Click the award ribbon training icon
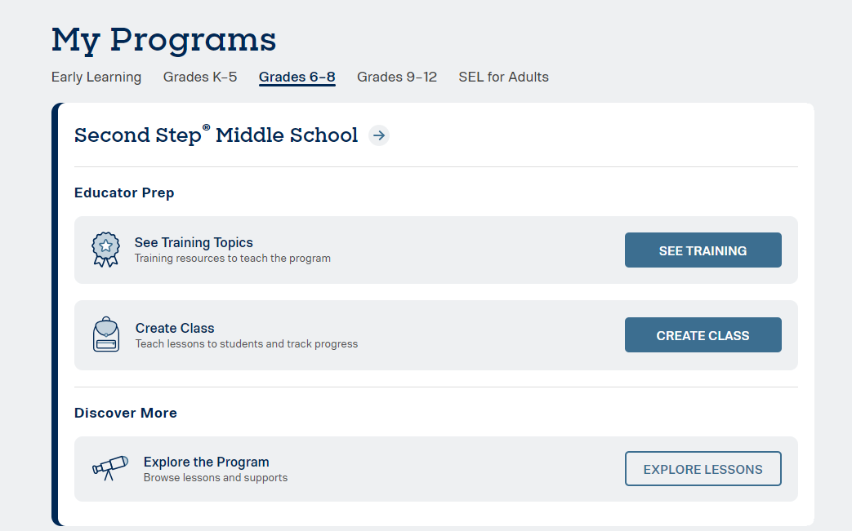The width and height of the screenshot is (852, 531). [x=105, y=250]
